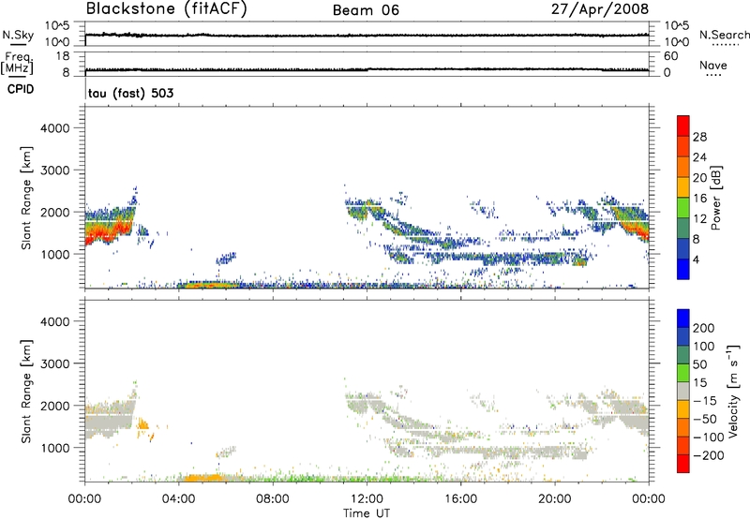This screenshot has height=519, width=750.
Task: Click the N.Sky noise trace line
Action: [x=367, y=35]
